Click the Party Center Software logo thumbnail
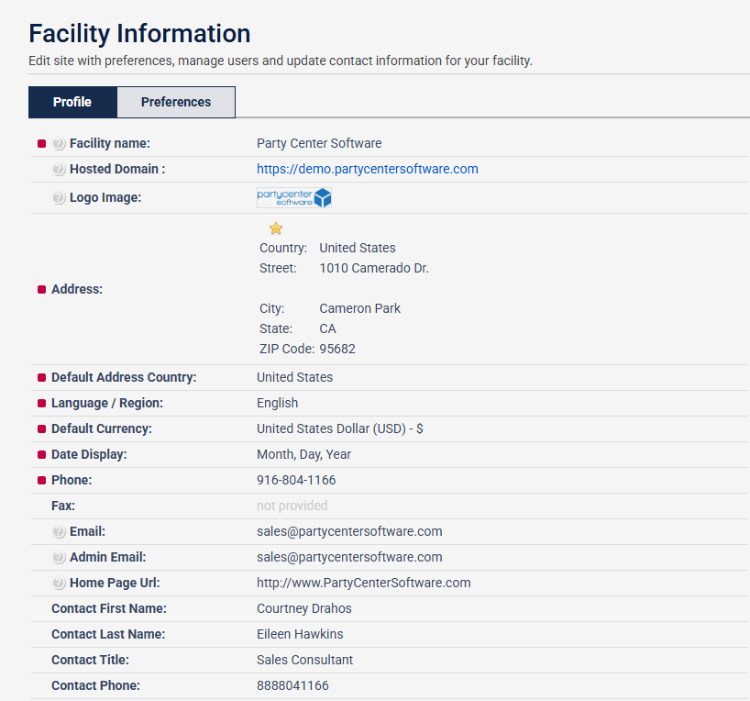Image resolution: width=750 pixels, height=701 pixels. click(294, 197)
